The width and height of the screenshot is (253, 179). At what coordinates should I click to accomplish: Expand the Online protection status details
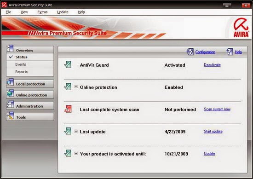point(76,87)
